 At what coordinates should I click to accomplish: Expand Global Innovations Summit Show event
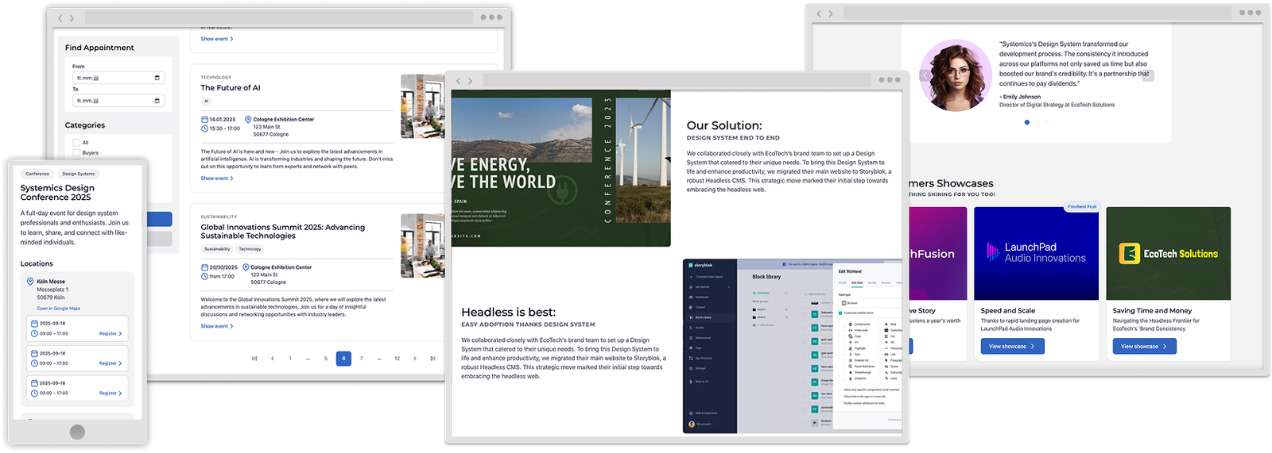(216, 326)
